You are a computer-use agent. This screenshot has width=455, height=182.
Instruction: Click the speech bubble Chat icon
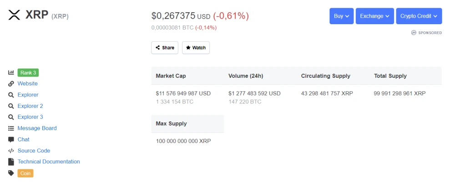[x=11, y=139]
